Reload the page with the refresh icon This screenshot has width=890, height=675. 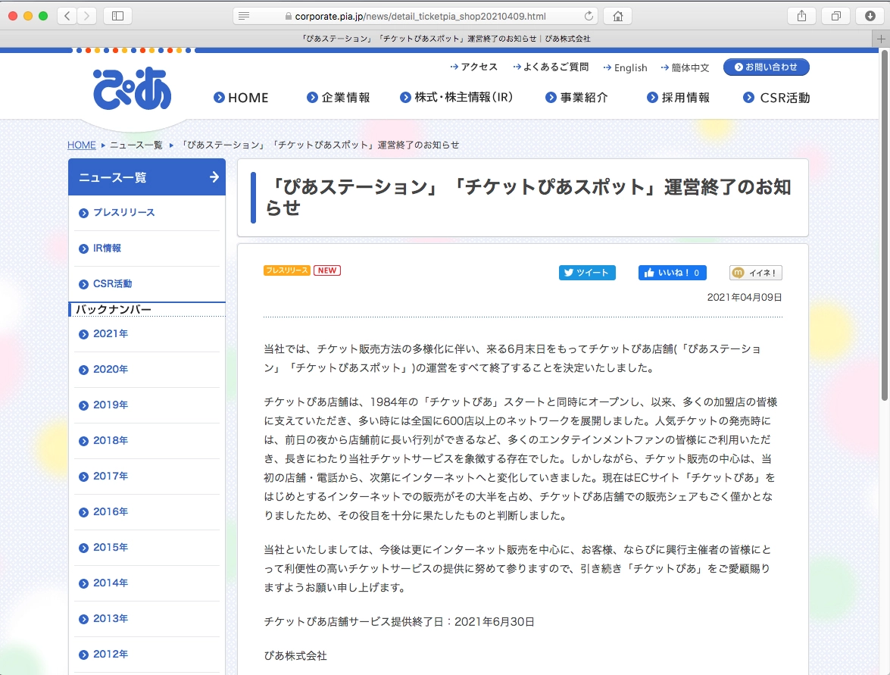click(x=589, y=16)
